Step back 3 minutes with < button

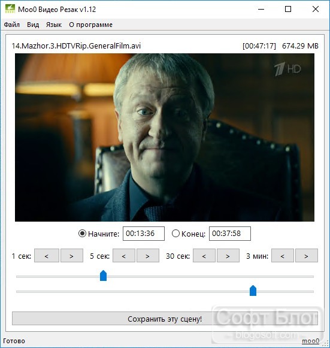click(x=283, y=256)
